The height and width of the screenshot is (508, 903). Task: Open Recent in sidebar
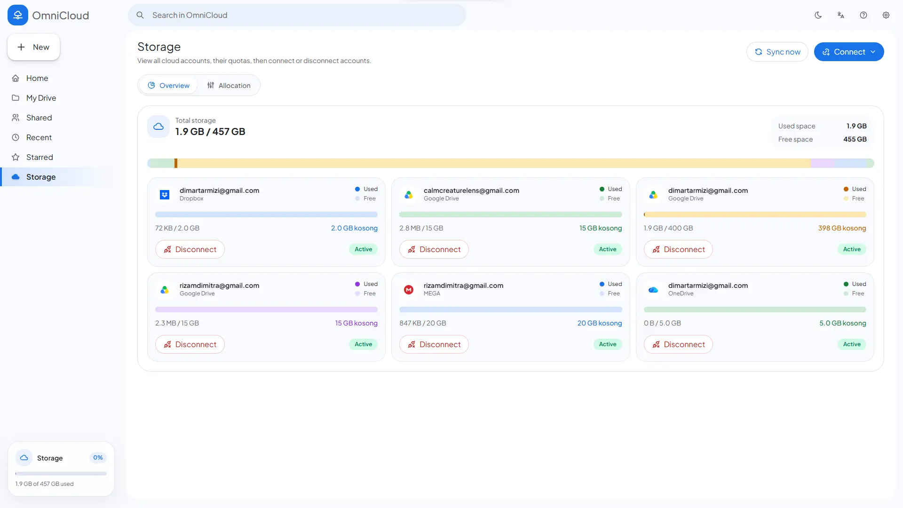(49, 137)
